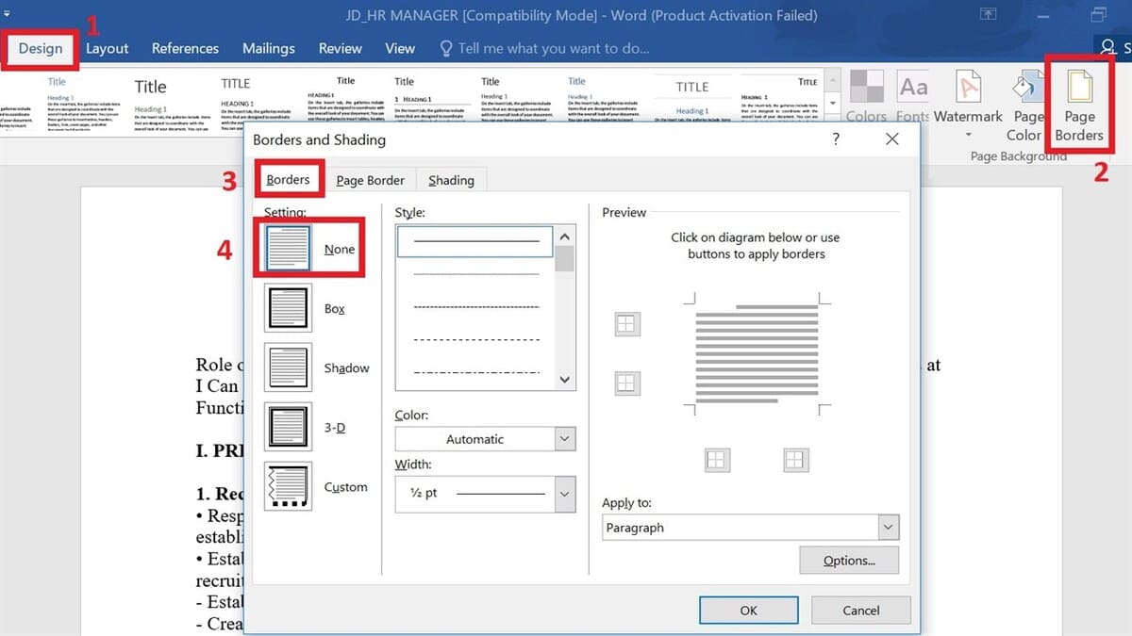Image resolution: width=1132 pixels, height=636 pixels.
Task: Open the Layout ribbon tab
Action: tap(107, 48)
